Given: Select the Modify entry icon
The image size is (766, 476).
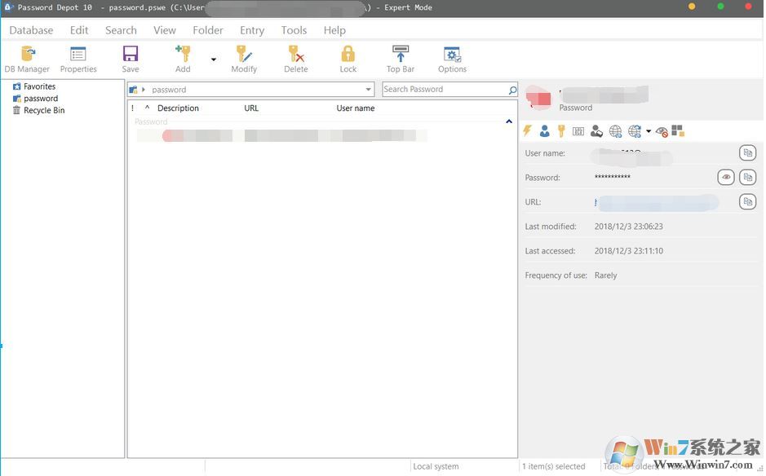Looking at the screenshot, I should tap(244, 57).
